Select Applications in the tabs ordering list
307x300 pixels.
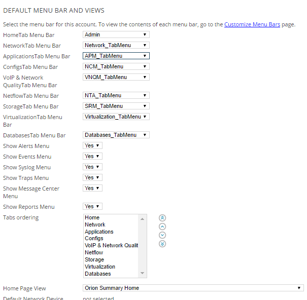point(111,232)
